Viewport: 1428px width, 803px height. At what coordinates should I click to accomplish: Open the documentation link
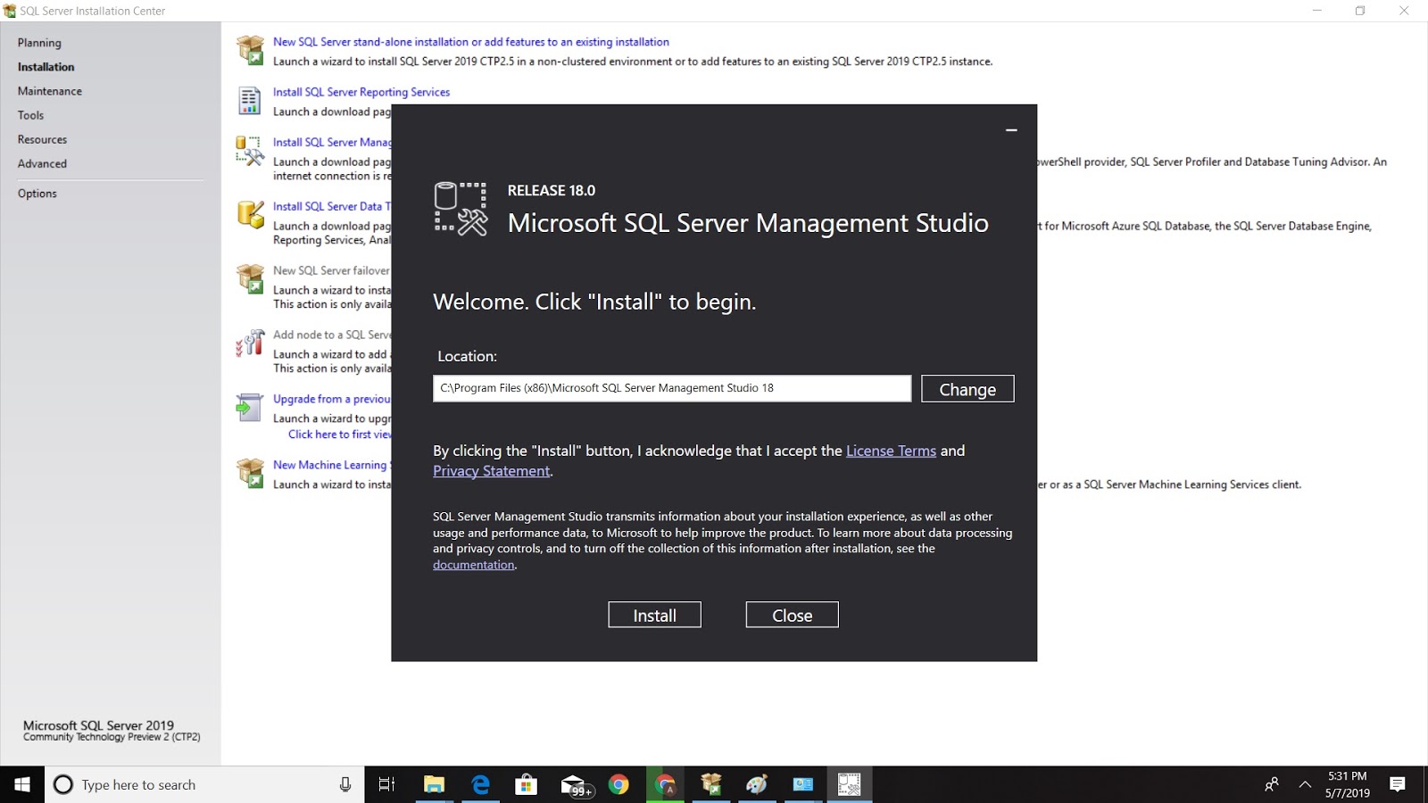pos(473,565)
